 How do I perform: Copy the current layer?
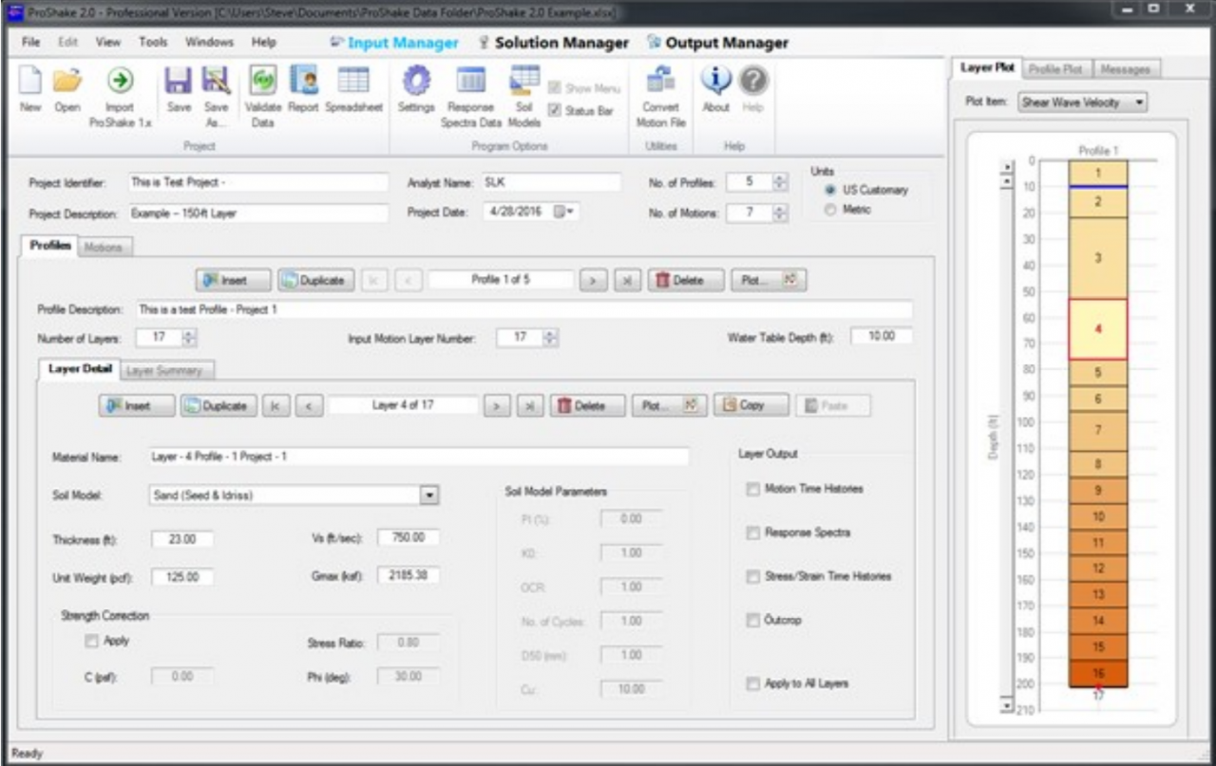click(x=750, y=405)
